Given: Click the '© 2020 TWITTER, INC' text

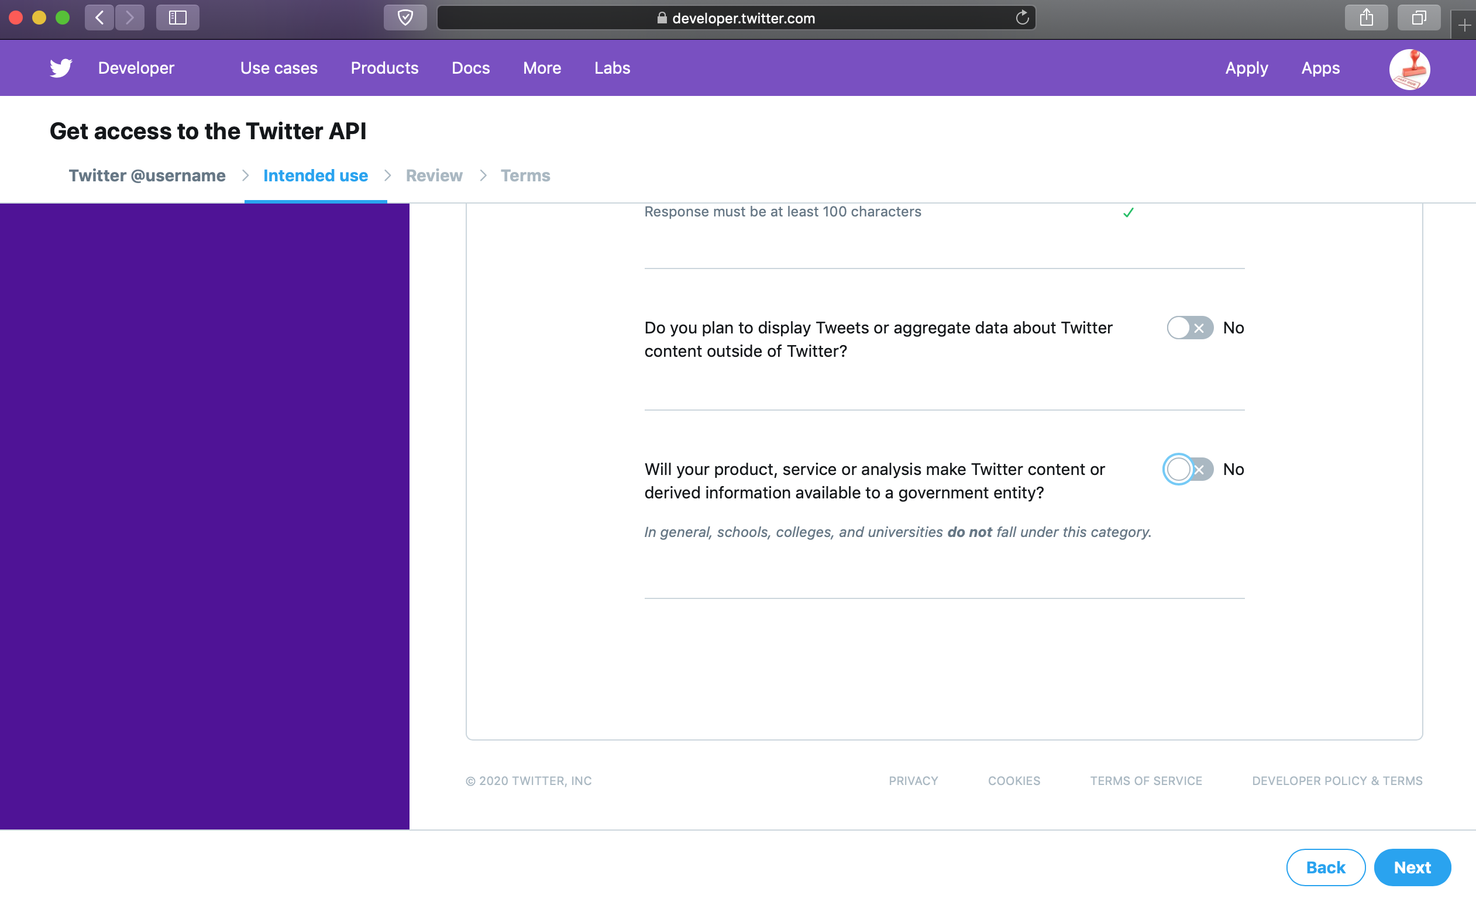Looking at the screenshot, I should coord(528,780).
